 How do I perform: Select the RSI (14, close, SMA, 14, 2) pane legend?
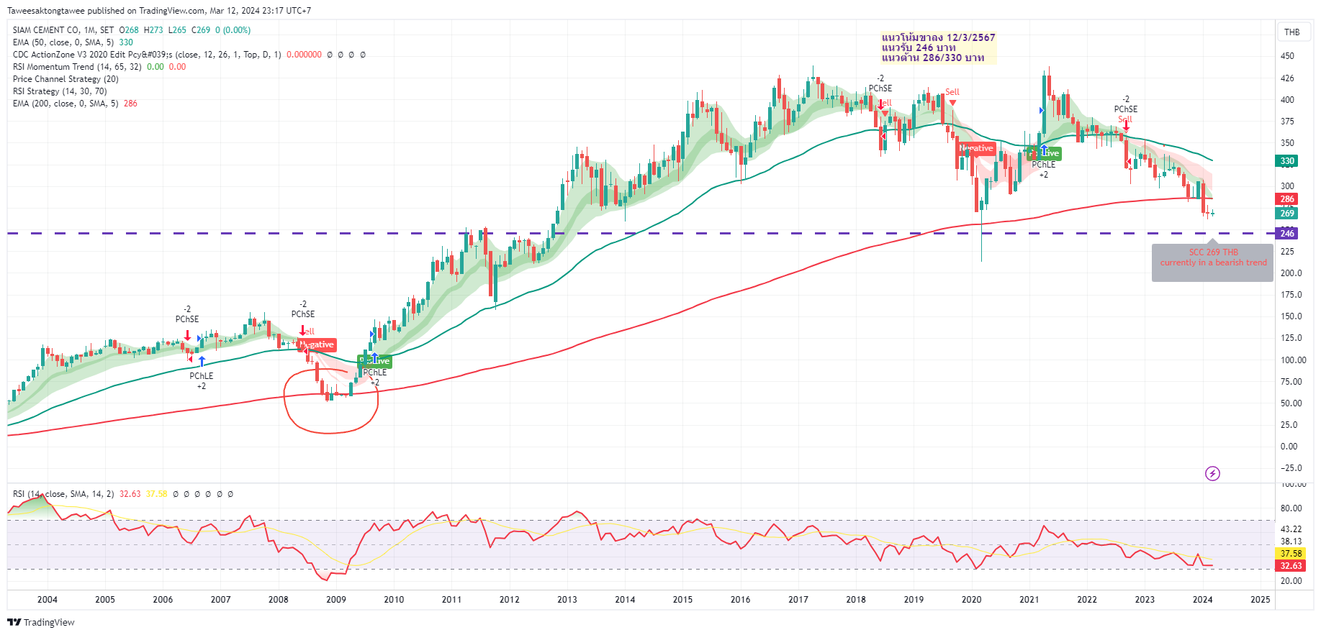point(63,494)
